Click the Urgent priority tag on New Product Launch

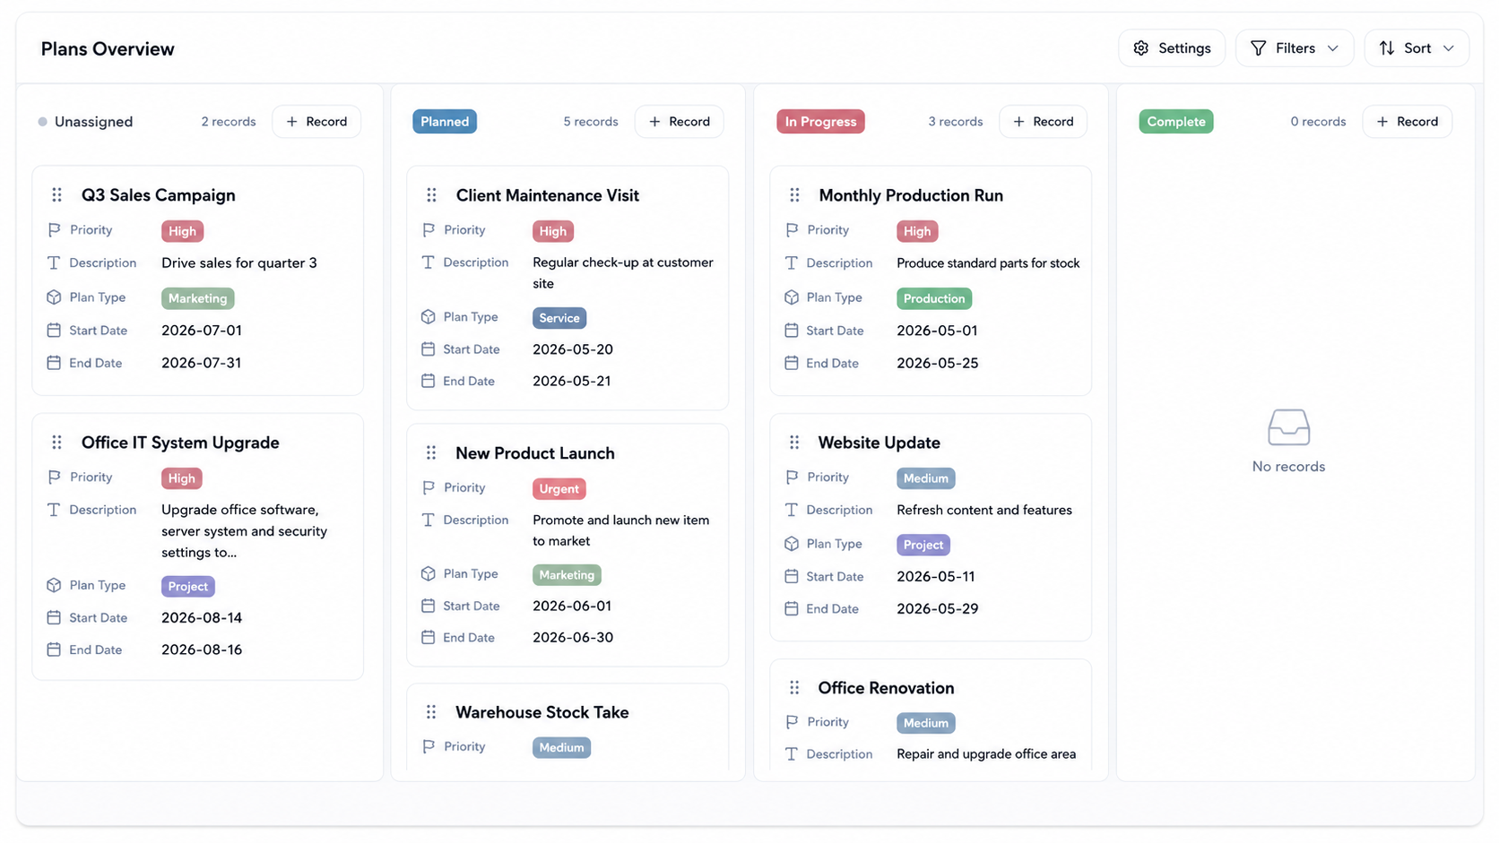coord(559,489)
